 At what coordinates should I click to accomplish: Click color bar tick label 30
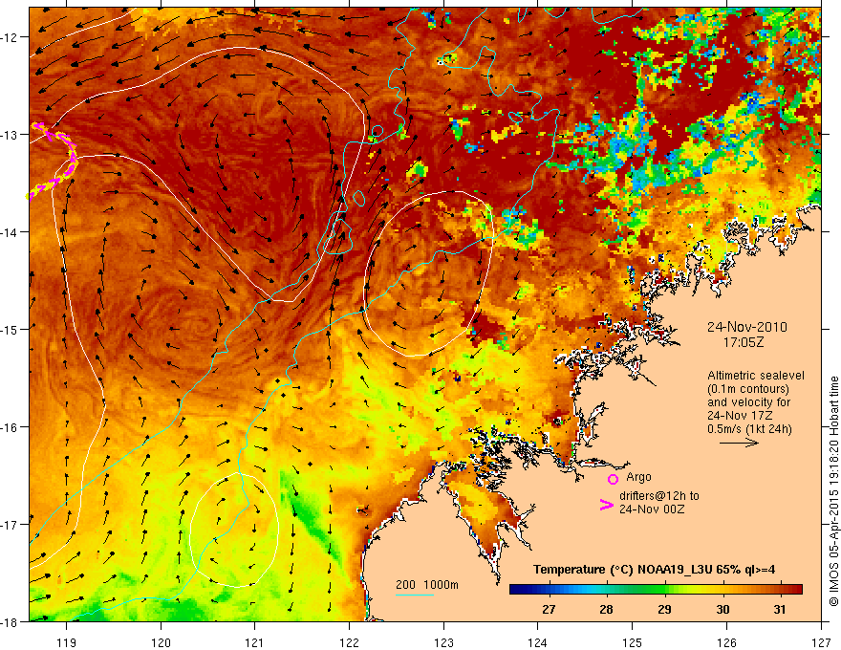click(x=722, y=610)
